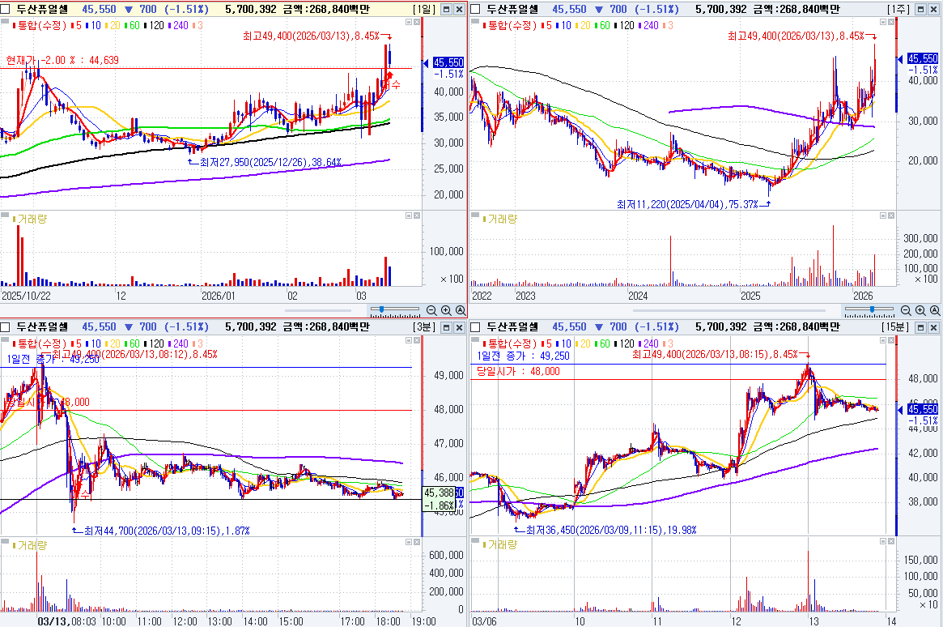Auto-fit zoom on daily (1일) chart
The height and width of the screenshot is (627, 943).
[461, 310]
